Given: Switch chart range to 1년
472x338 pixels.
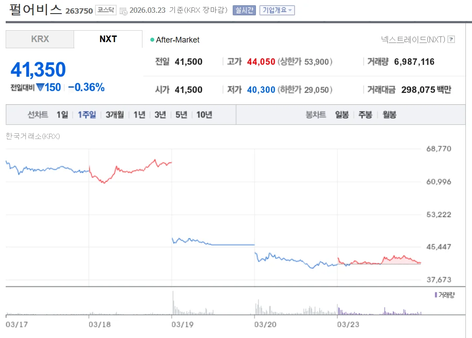Looking at the screenshot, I should [139, 115].
